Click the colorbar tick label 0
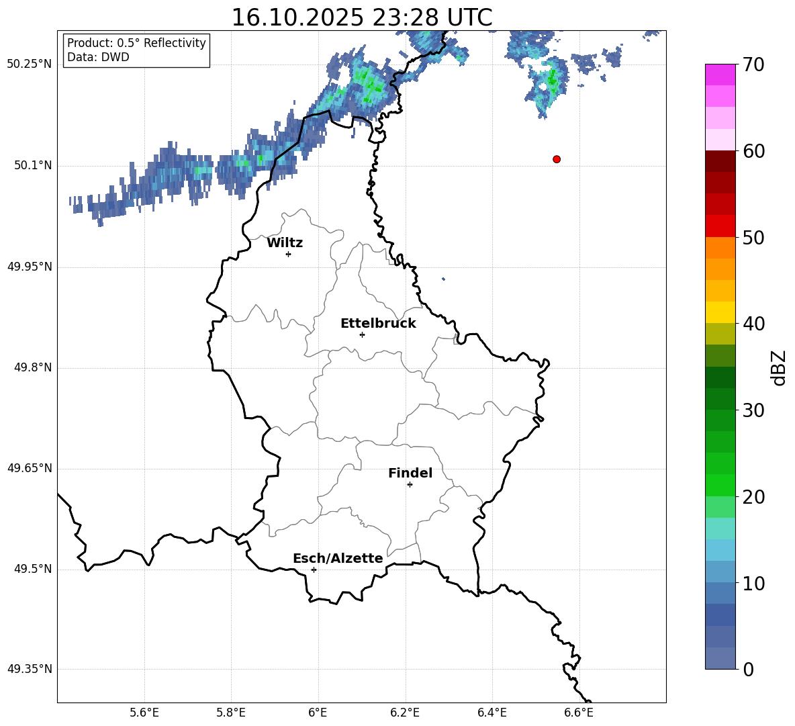795x726 pixels. (748, 669)
